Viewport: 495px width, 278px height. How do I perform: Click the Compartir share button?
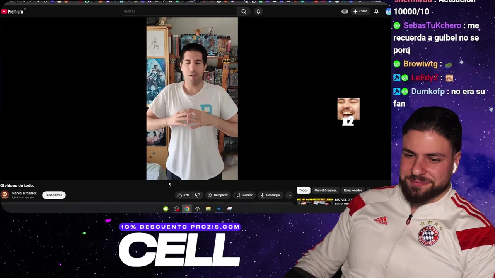tap(218, 195)
